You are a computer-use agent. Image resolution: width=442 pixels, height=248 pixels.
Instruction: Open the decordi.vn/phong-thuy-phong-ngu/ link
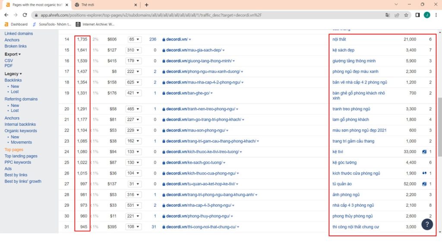(x=198, y=216)
